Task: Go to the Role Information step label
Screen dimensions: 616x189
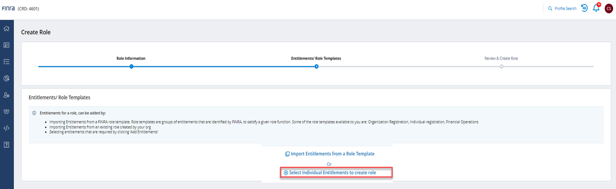Action: tap(131, 58)
